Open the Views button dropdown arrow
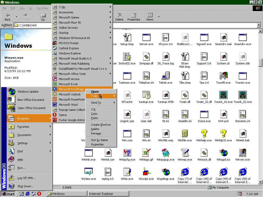The width and height of the screenshot is (263, 197). [159, 17]
